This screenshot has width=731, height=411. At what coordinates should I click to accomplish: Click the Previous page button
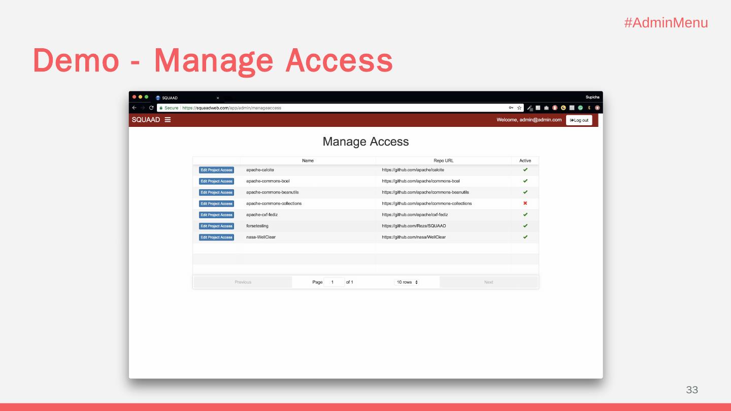point(243,282)
